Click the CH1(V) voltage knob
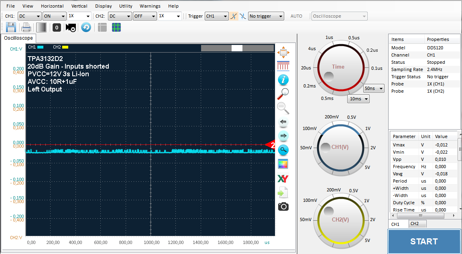462x254 pixels. (x=340, y=147)
